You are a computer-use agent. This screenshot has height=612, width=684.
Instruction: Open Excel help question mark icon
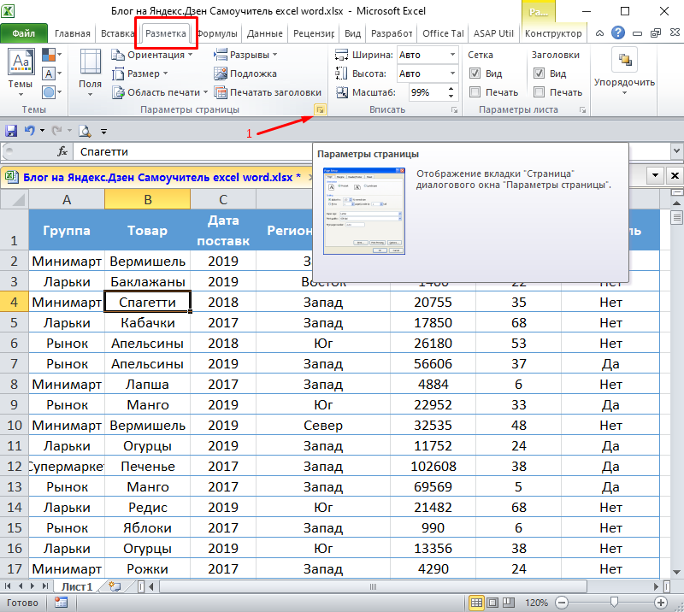pos(617,32)
